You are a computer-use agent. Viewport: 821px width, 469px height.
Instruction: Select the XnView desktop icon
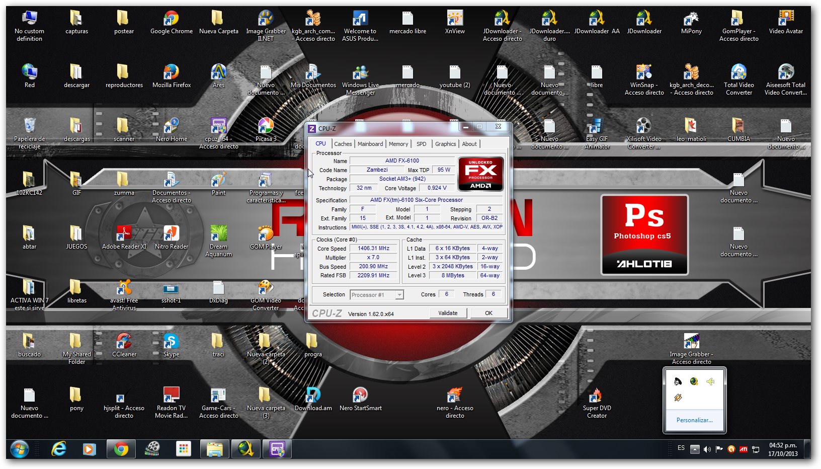click(455, 23)
